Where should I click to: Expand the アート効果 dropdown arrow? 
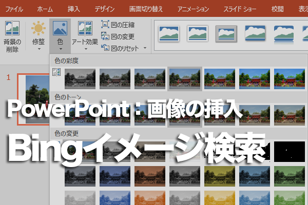click(x=86, y=49)
